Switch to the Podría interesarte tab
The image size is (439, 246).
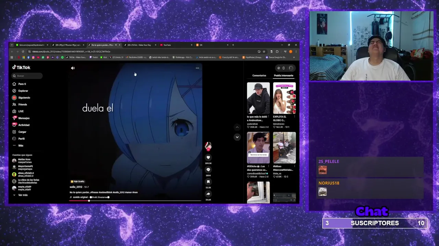click(x=284, y=76)
